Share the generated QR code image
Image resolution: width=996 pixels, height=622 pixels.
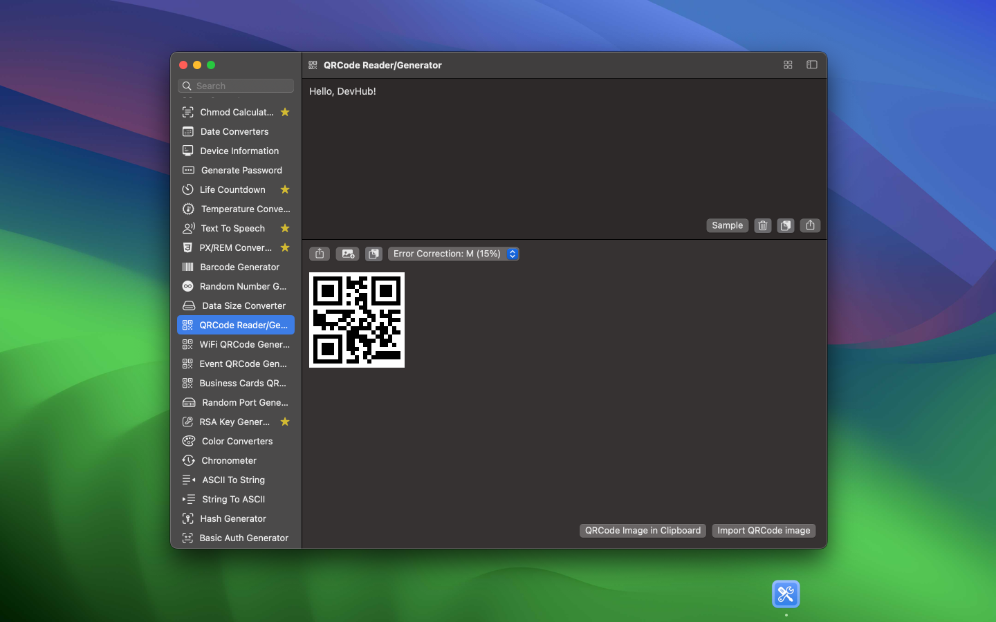(x=320, y=254)
